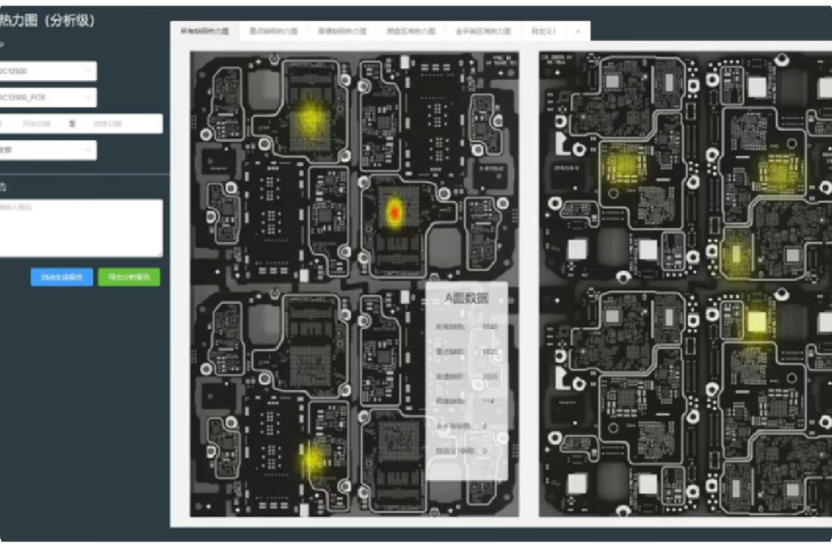Open the fourth heatmap tab

click(411, 31)
